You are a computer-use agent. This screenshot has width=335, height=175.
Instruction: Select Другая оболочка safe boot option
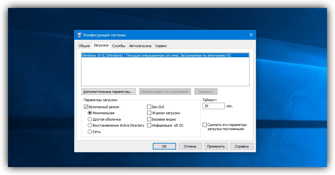[x=90, y=119]
